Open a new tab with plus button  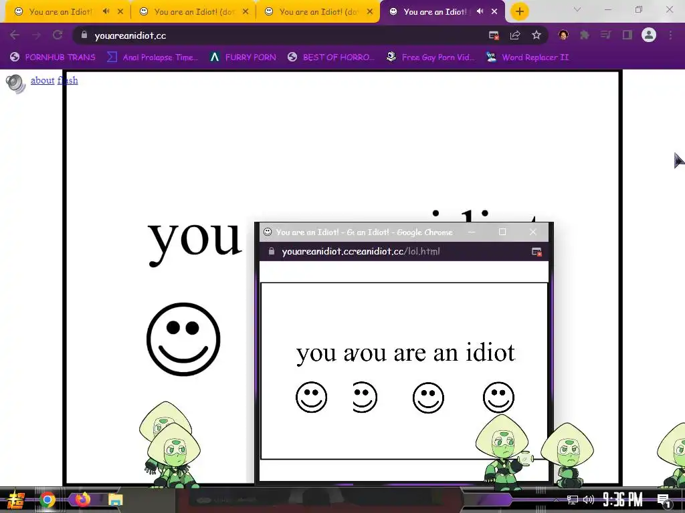point(519,11)
